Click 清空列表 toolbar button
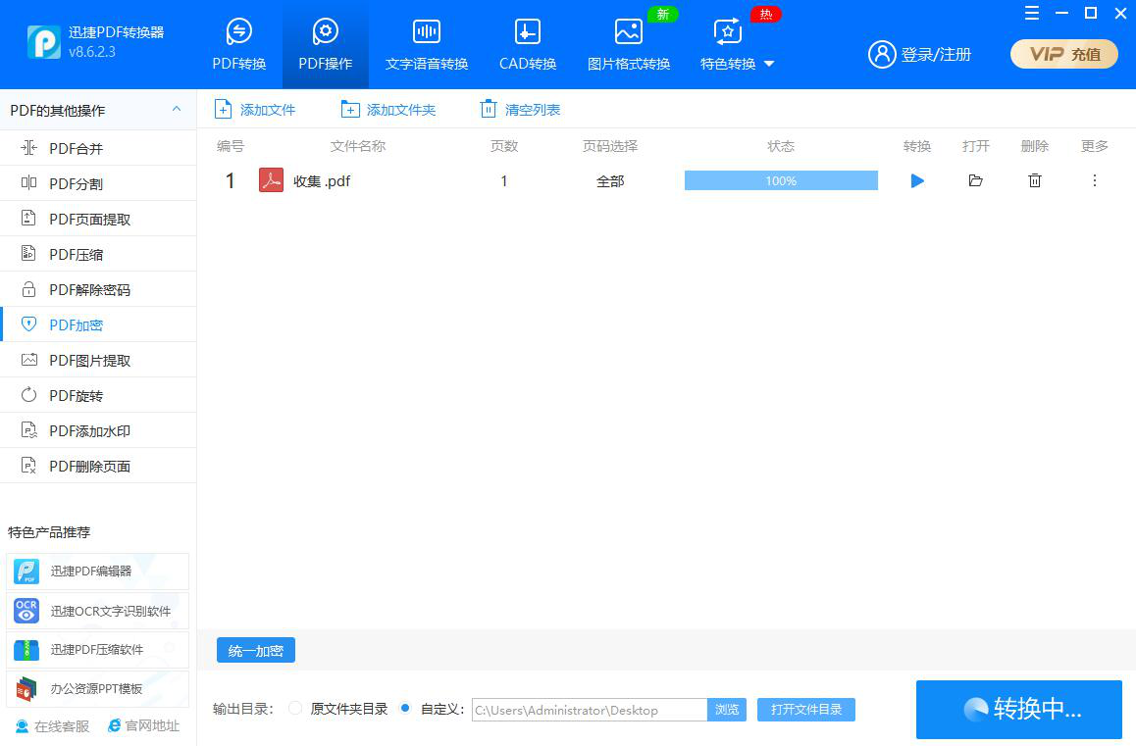 (x=520, y=110)
